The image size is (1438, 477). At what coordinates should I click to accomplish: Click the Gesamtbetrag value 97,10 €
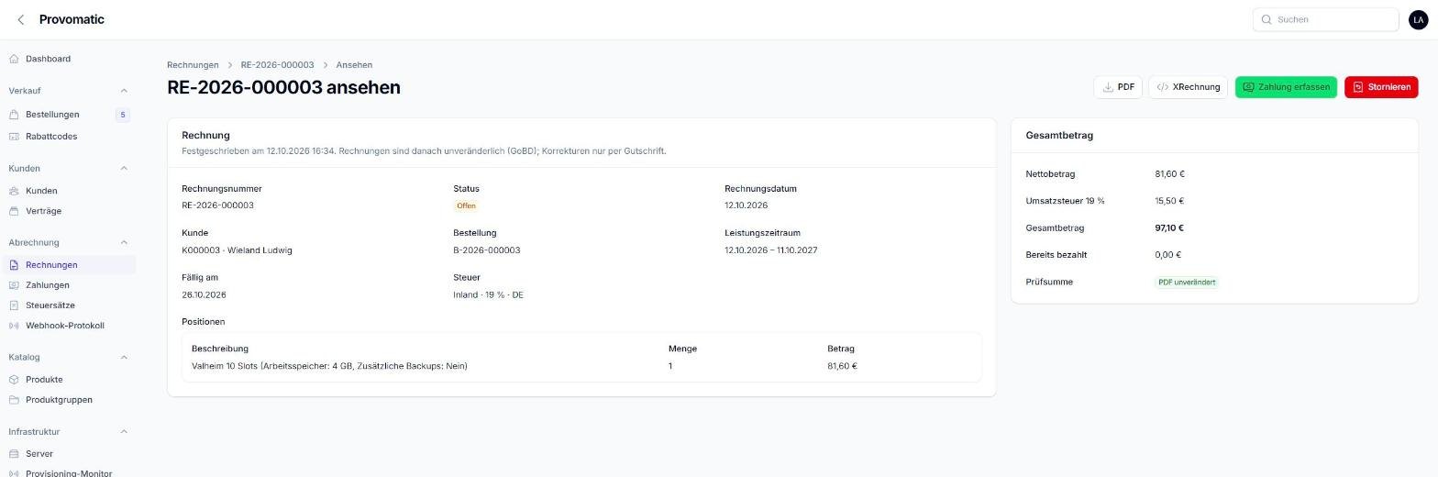coord(1169,228)
